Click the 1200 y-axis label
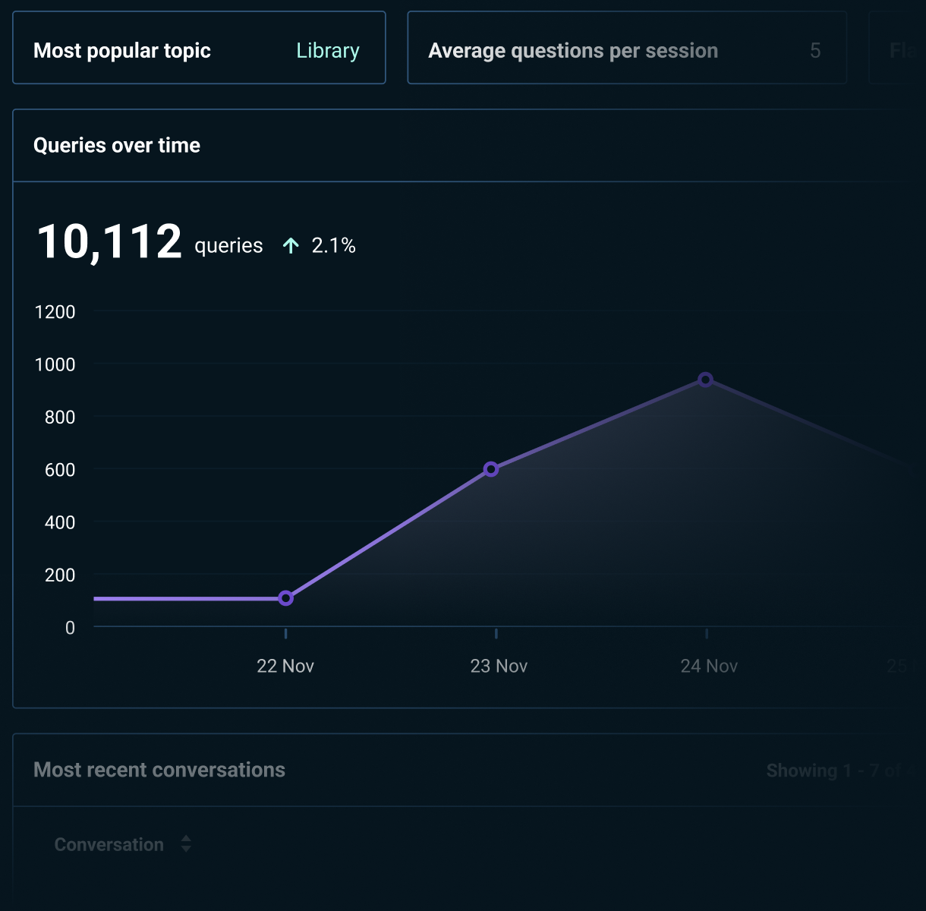This screenshot has width=926, height=911. 55,312
